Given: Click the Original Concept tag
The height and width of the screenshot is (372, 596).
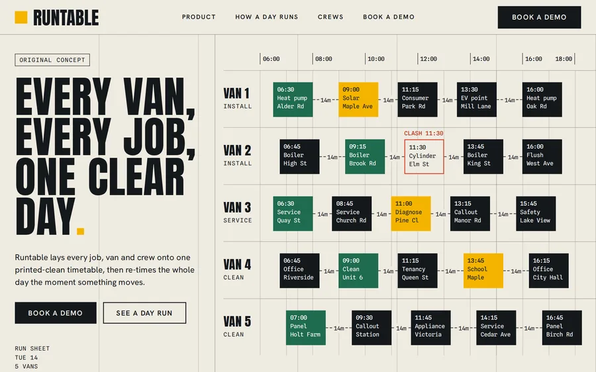Looking at the screenshot, I should click(x=52, y=60).
